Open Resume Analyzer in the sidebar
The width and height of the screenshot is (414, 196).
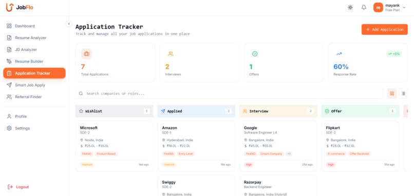[x=34, y=38]
